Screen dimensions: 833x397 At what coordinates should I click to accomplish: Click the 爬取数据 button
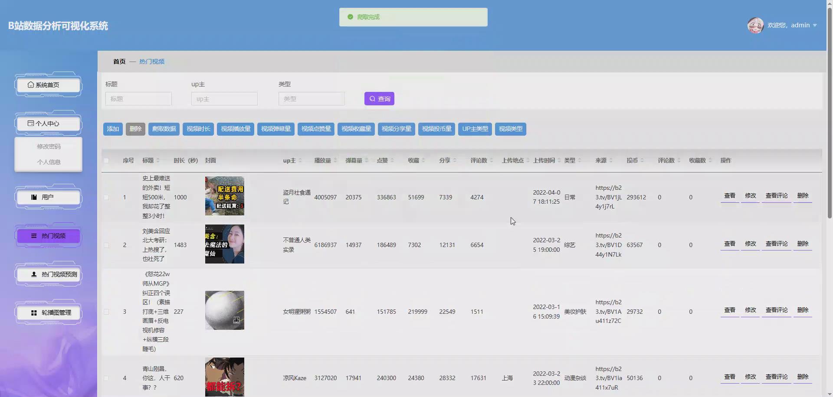(x=164, y=129)
